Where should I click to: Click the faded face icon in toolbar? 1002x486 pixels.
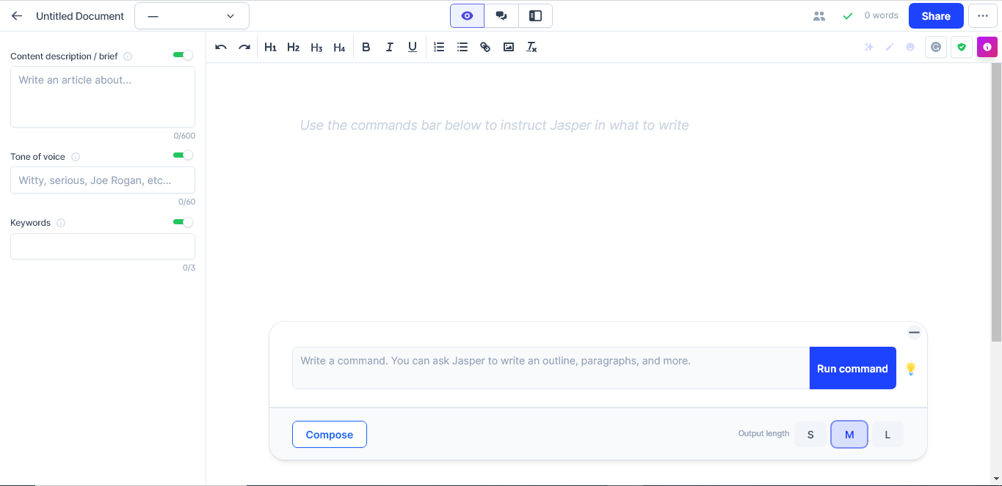tap(910, 47)
